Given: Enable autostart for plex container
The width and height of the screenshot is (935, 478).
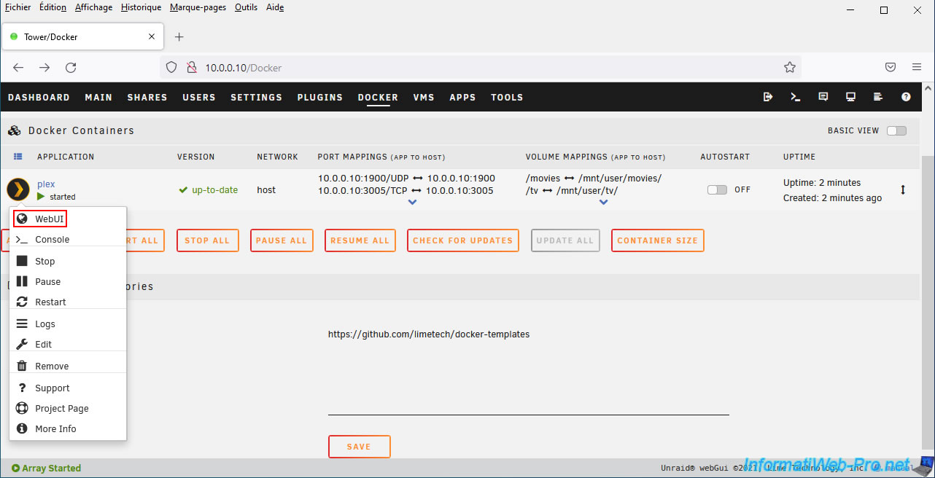Looking at the screenshot, I should (x=717, y=189).
